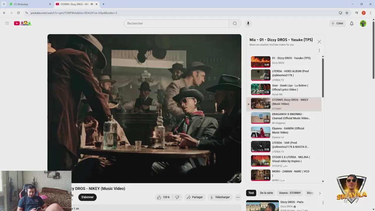Click the browser address bar URL
The width and height of the screenshot is (375, 211).
point(74,13)
